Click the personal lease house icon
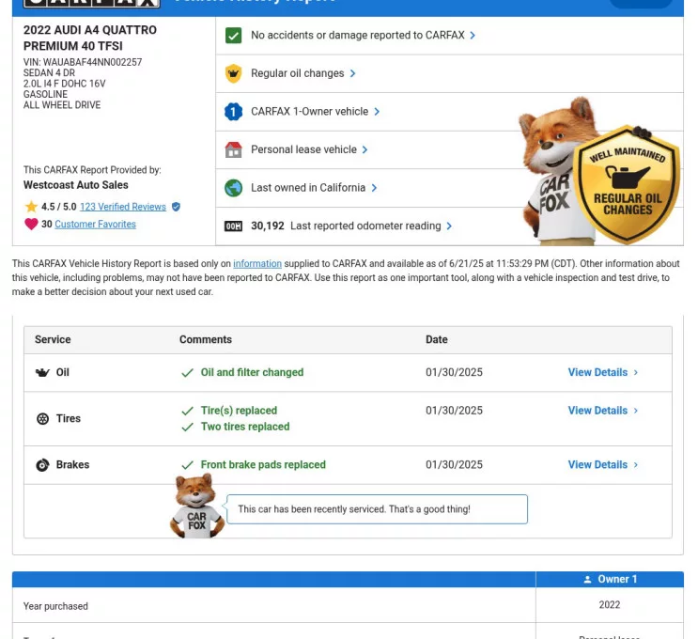The width and height of the screenshot is (698, 639). pos(233,149)
